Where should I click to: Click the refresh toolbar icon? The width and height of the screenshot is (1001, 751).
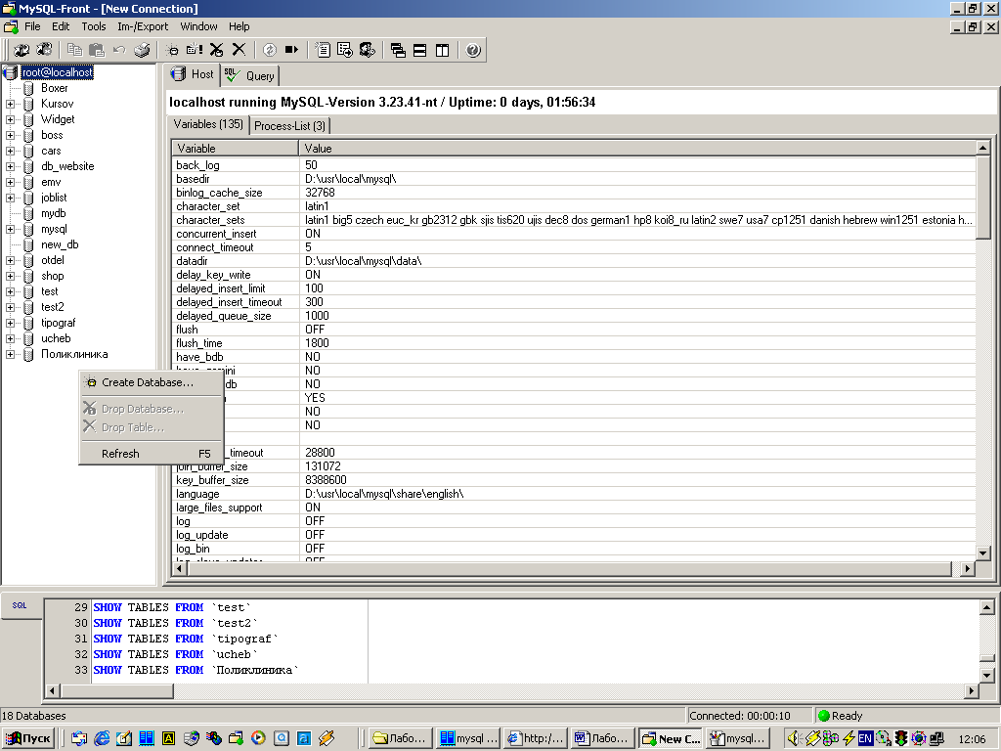pyautogui.click(x=270, y=50)
